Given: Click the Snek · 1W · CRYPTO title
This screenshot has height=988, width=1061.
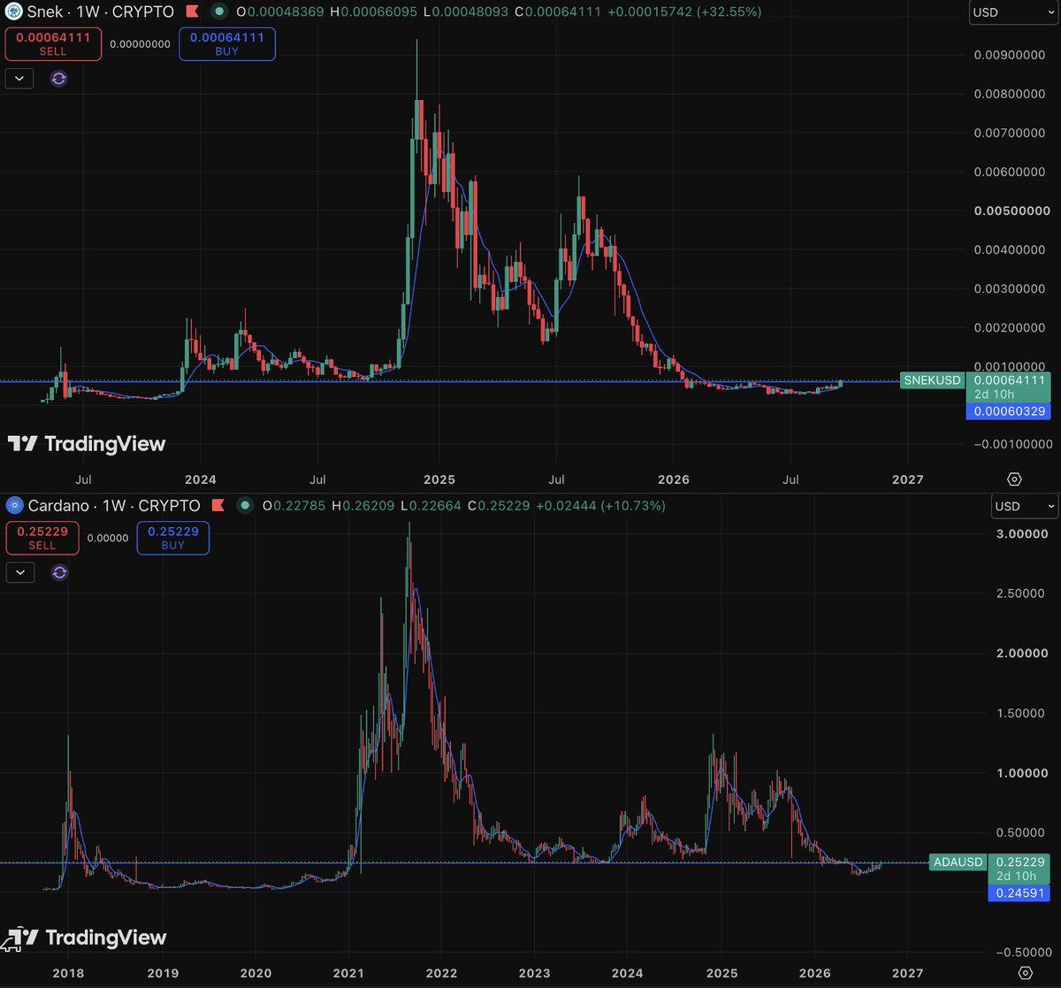Looking at the screenshot, I should [101, 12].
